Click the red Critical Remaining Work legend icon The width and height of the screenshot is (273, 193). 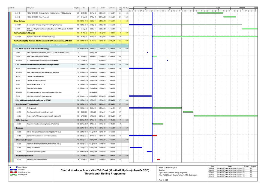[x=13, y=172]
